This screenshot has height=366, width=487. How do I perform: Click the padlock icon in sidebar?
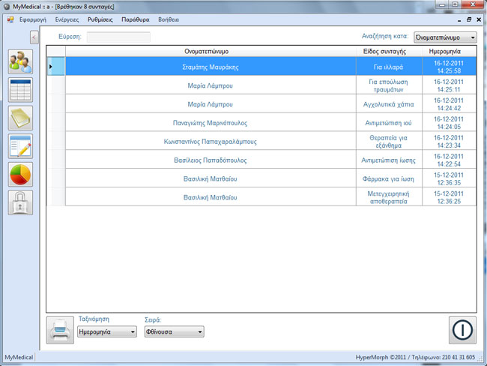tap(20, 202)
